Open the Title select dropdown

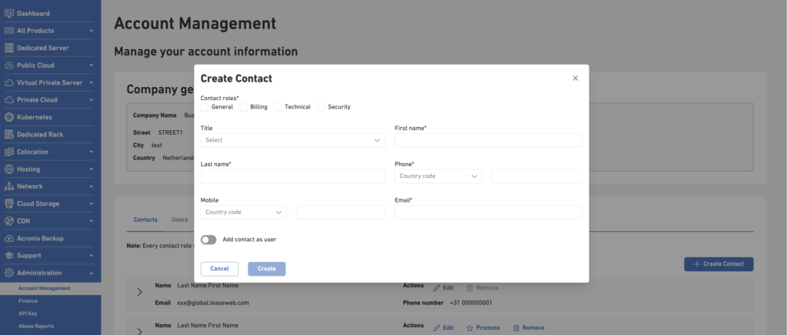click(x=293, y=140)
